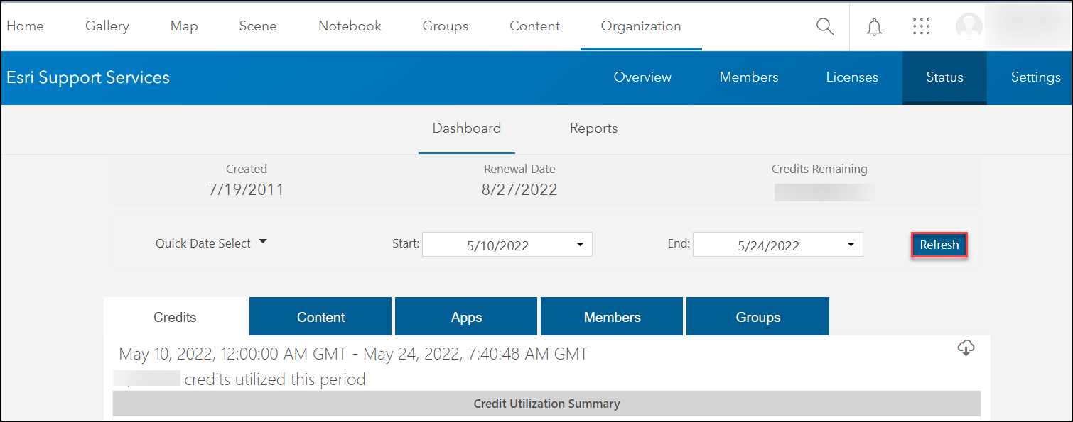Open the Licenses tab
The image size is (1073, 422).
coord(852,77)
